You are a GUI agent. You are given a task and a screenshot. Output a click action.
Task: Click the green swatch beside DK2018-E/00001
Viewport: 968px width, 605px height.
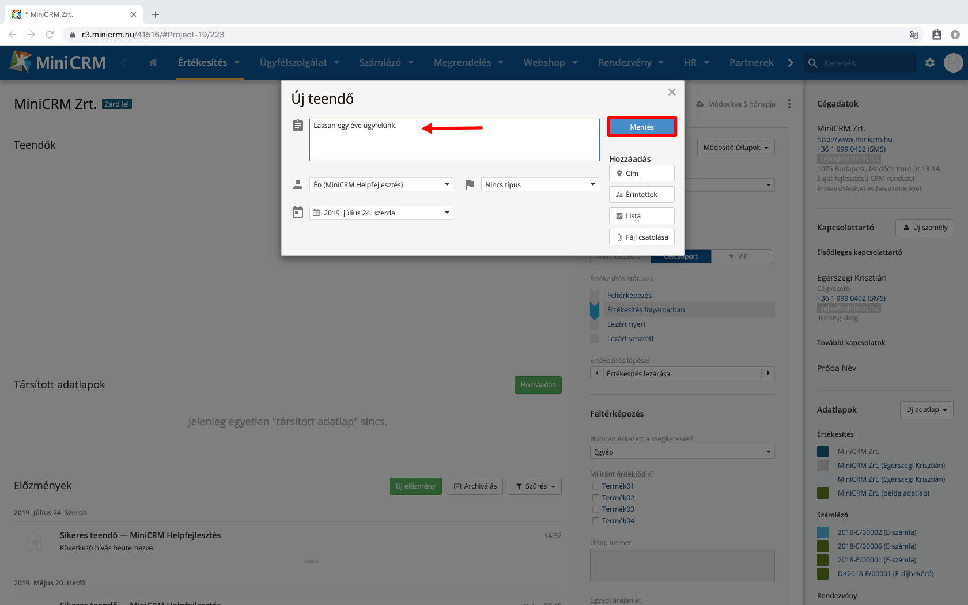(x=823, y=574)
